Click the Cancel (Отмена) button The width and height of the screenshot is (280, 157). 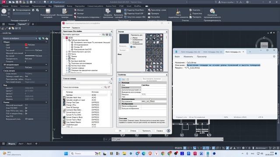point(133,131)
